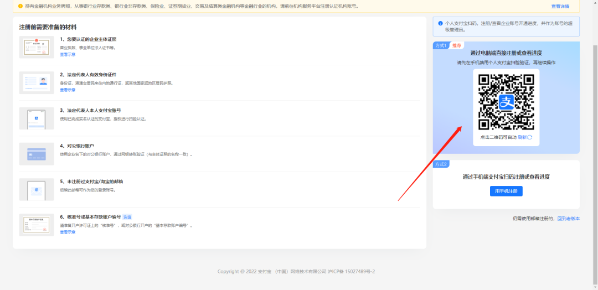Click heading 5、未注册过支付宝/淘宝的邮箱
This screenshot has height=290, width=598.
pyautogui.click(x=91, y=182)
